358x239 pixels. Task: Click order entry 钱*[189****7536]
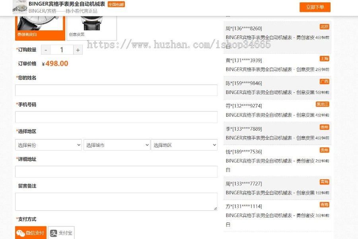277,161
